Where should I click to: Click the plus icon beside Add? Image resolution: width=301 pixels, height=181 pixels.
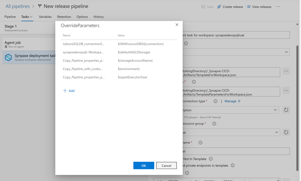point(65,91)
